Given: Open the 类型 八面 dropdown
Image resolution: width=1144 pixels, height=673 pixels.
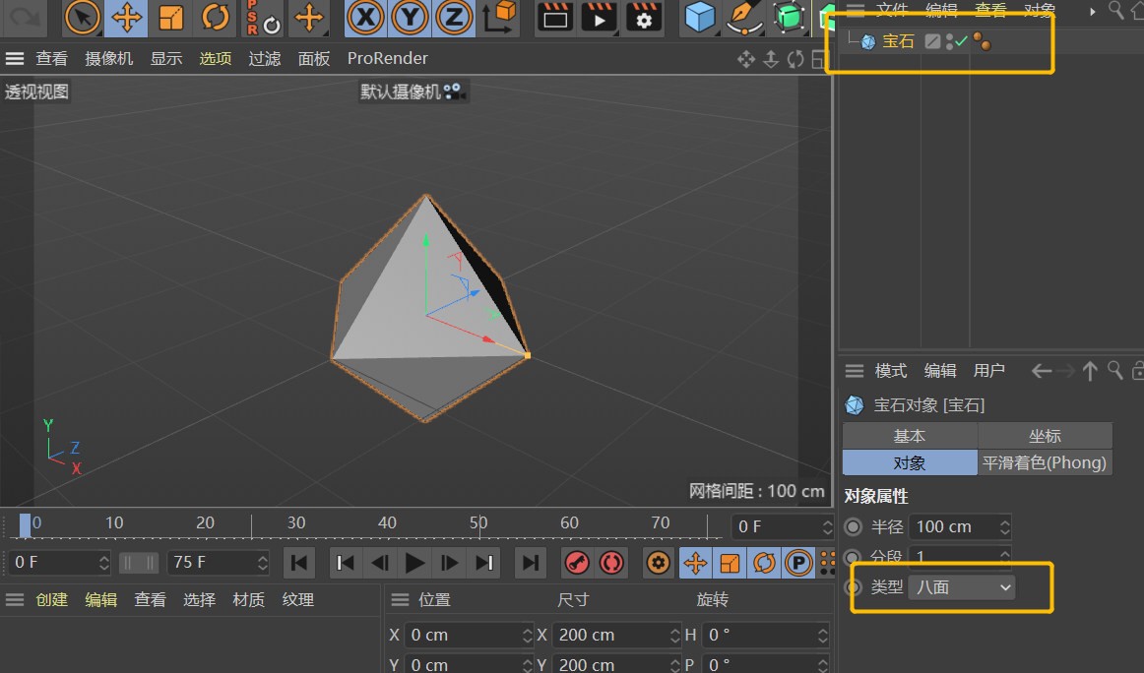Looking at the screenshot, I should pyautogui.click(x=962, y=587).
